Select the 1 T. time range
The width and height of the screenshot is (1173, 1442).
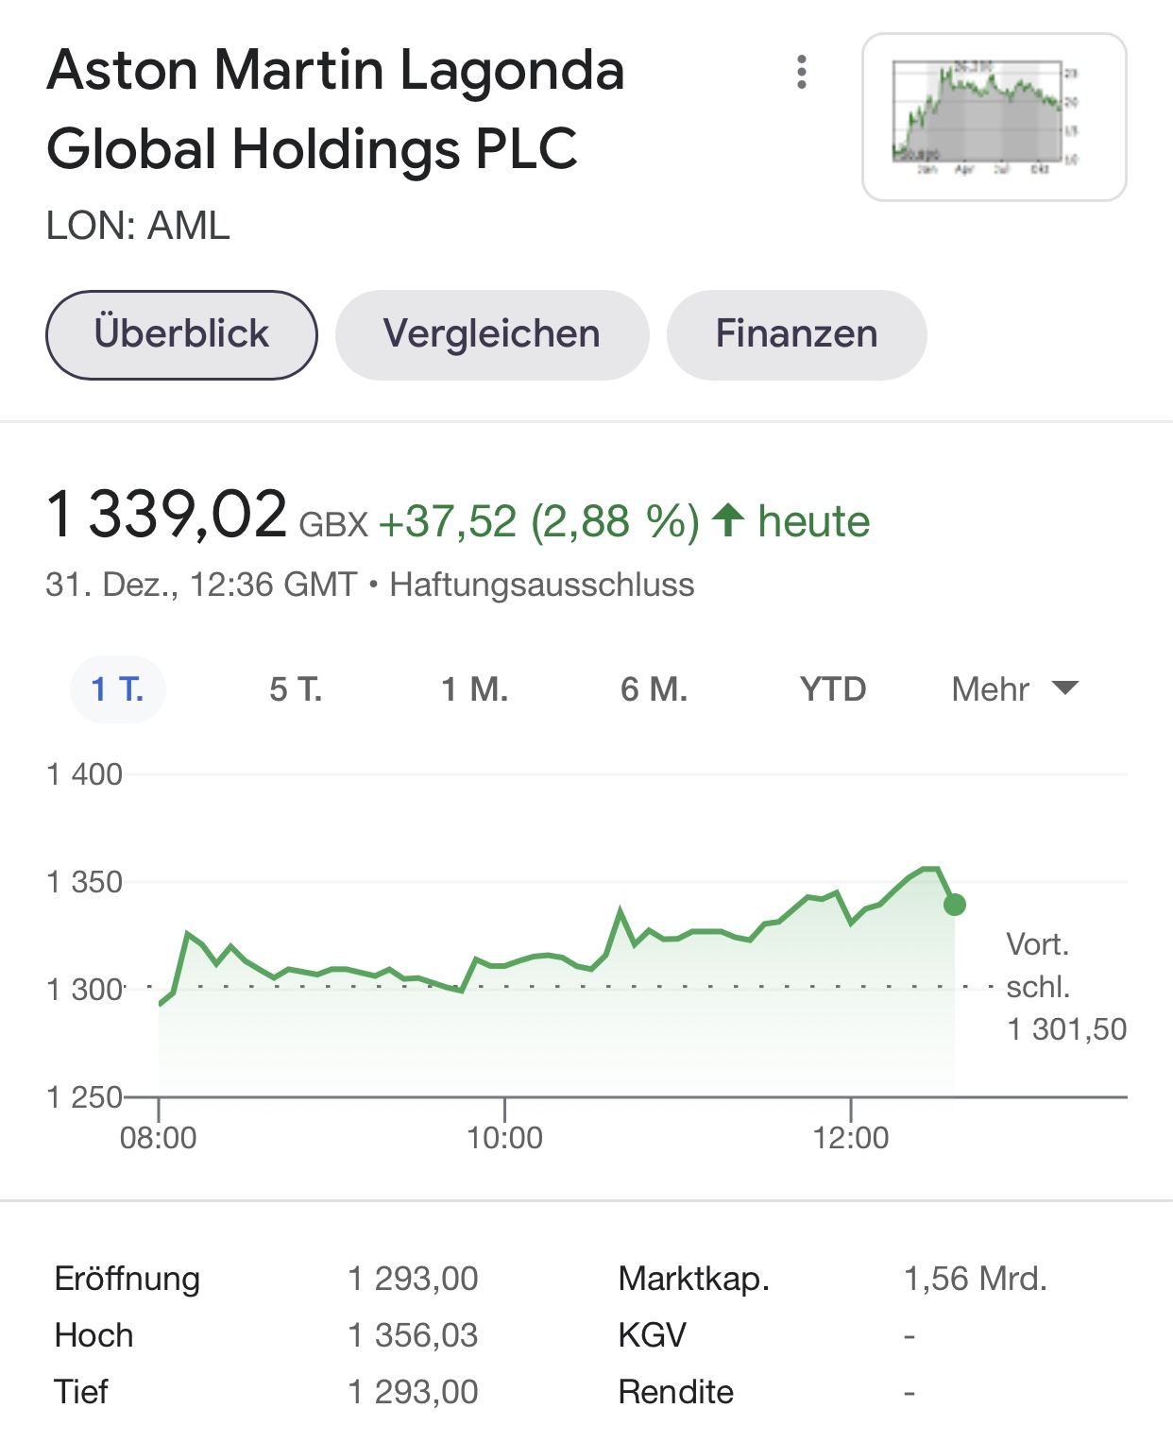pyautogui.click(x=118, y=689)
